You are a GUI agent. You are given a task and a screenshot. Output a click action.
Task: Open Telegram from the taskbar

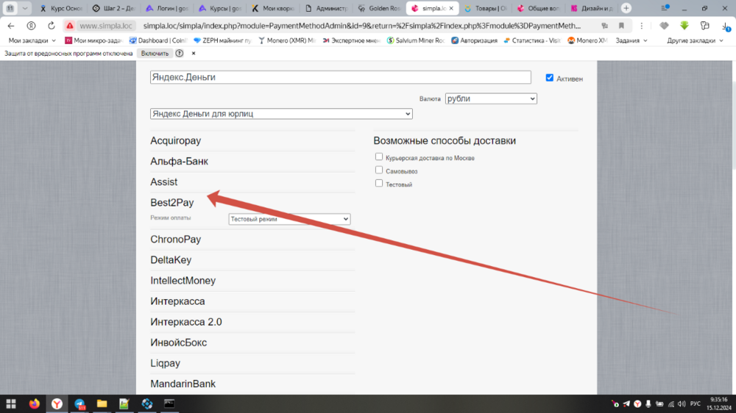point(79,403)
